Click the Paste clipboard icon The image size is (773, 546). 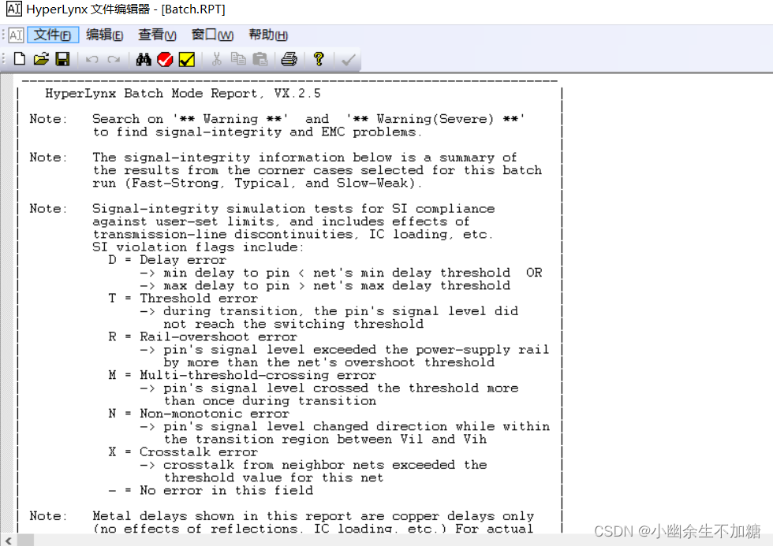260,60
